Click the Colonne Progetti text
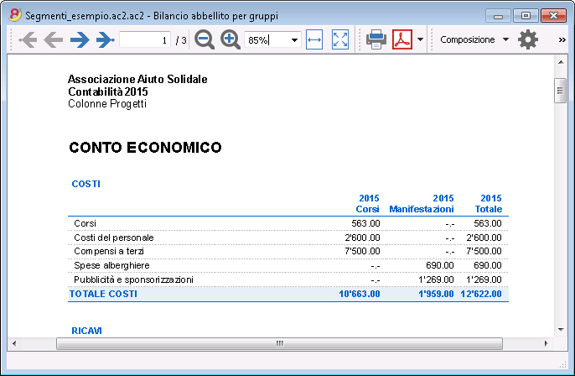The image size is (575, 376). point(107,104)
